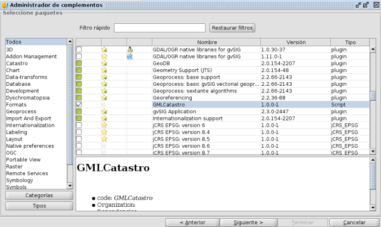This screenshot has width=381, height=227.
Task: Click the gvSIG icon in the window title bar
Action: [5, 5]
